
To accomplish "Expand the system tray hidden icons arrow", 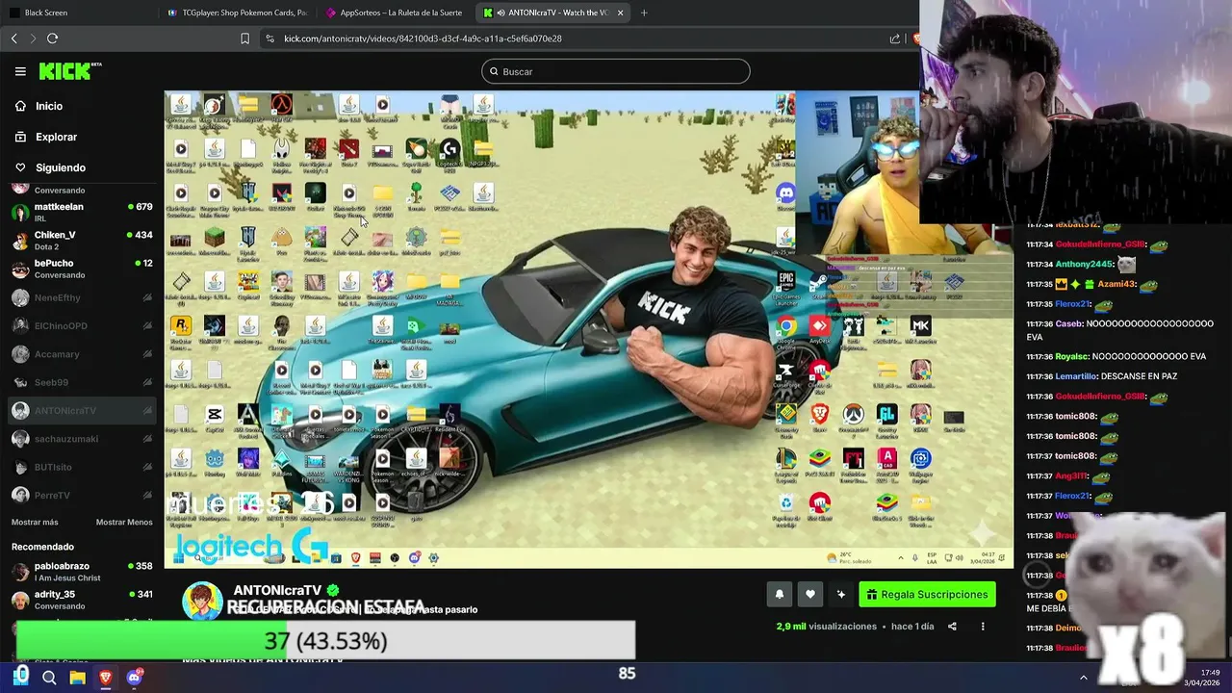I will coord(1083,678).
